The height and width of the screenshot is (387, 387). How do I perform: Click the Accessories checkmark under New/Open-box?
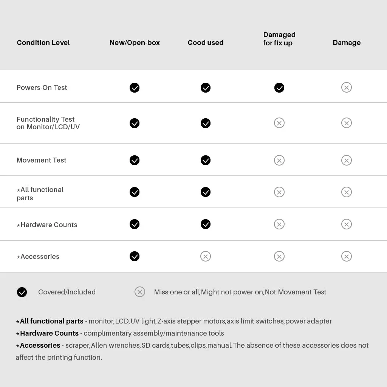(x=135, y=257)
